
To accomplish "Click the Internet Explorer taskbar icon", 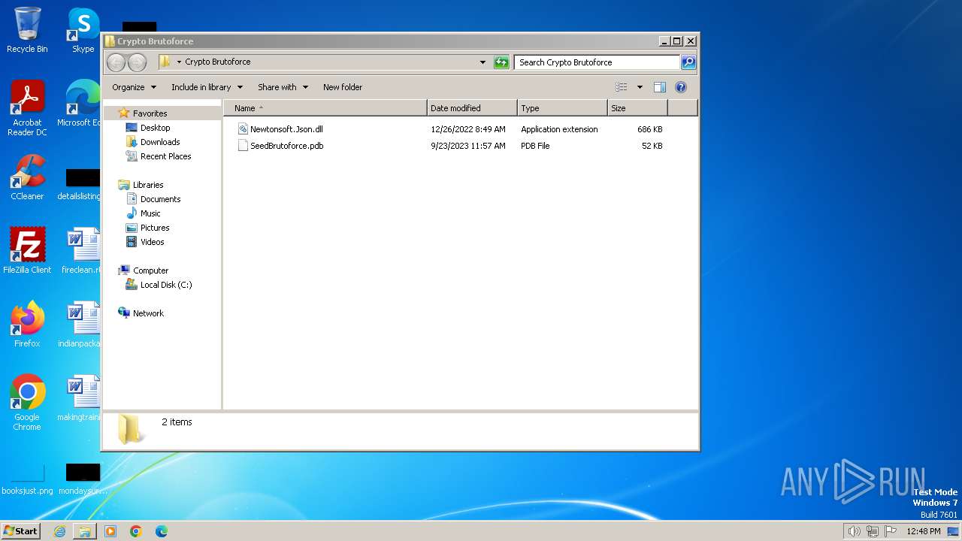I will (x=59, y=531).
